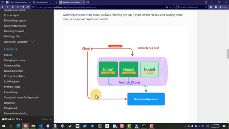This screenshot has width=229, height=129.
Task: Click the vector store query diagram image
Action: pyautogui.click(x=125, y=74)
